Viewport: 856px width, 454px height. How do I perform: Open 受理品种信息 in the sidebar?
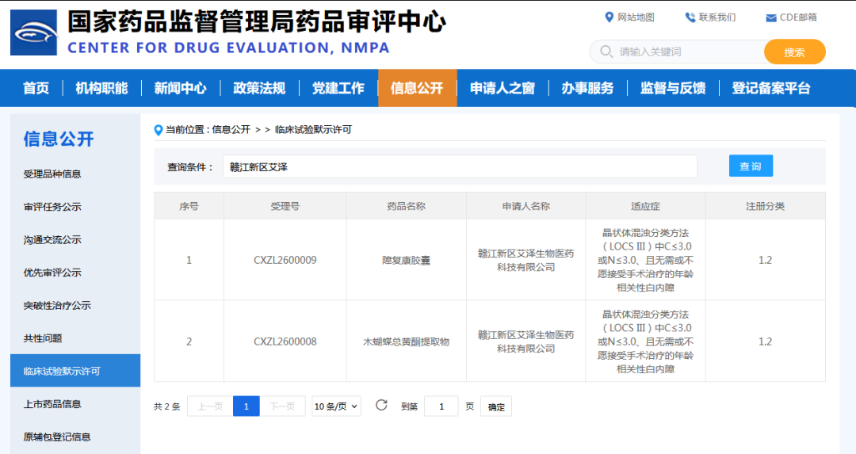pos(52,174)
